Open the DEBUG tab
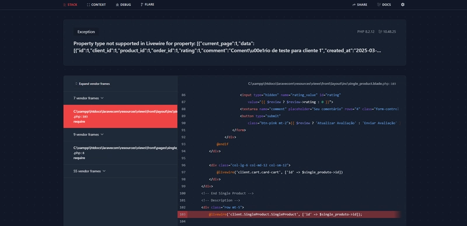This screenshot has width=467, height=226. [123, 5]
